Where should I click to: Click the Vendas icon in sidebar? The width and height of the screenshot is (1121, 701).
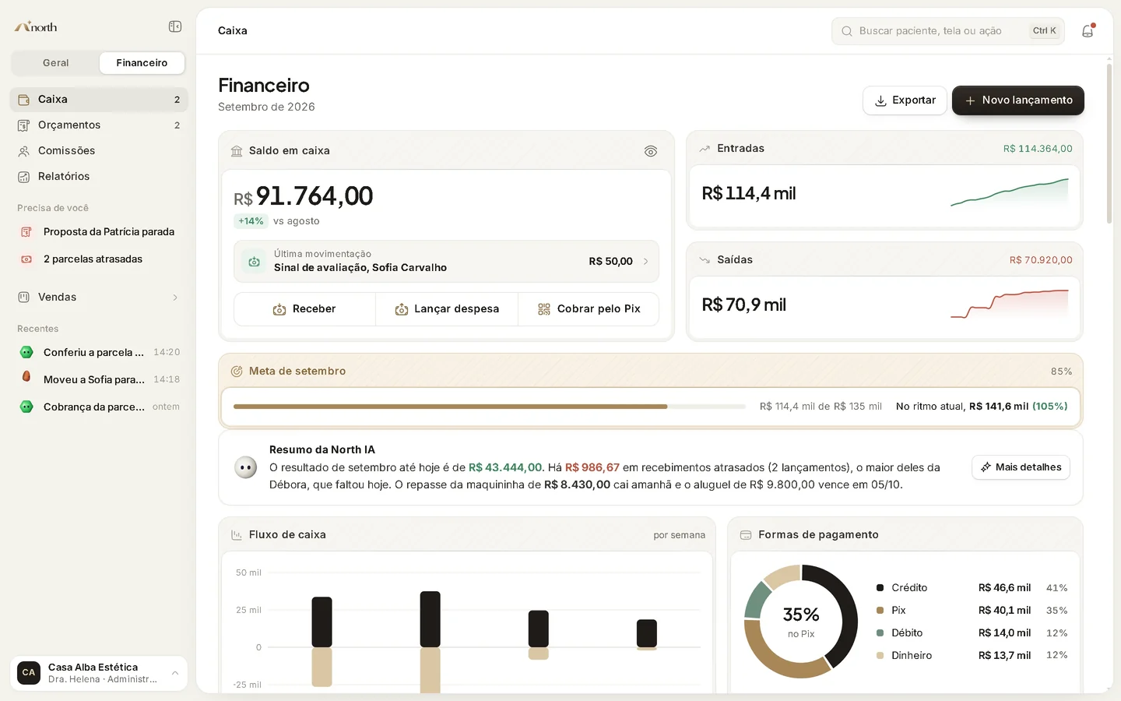pos(24,298)
